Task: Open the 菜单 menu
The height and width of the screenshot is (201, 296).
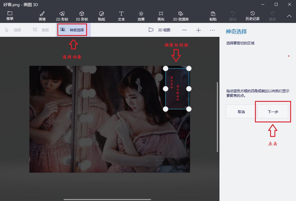Action: pos(10,15)
